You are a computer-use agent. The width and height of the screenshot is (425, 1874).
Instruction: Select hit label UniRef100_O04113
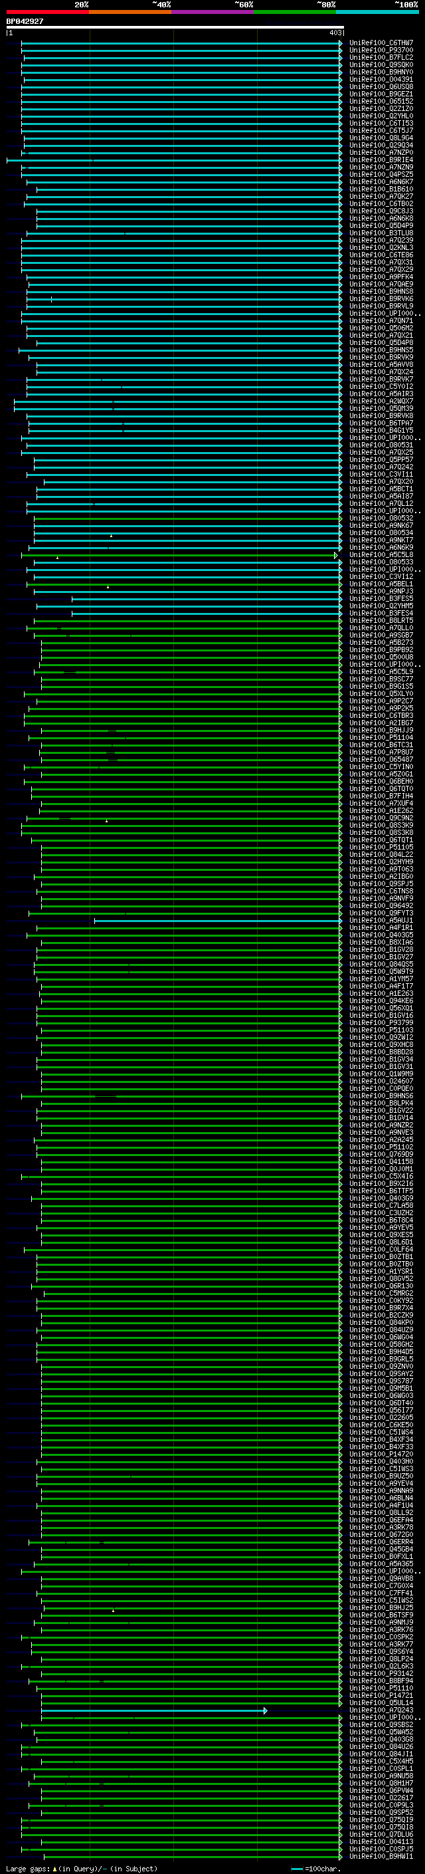pyautogui.click(x=381, y=1841)
